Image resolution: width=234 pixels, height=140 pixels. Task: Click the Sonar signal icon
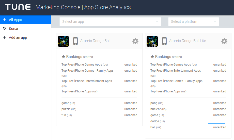[4, 28]
